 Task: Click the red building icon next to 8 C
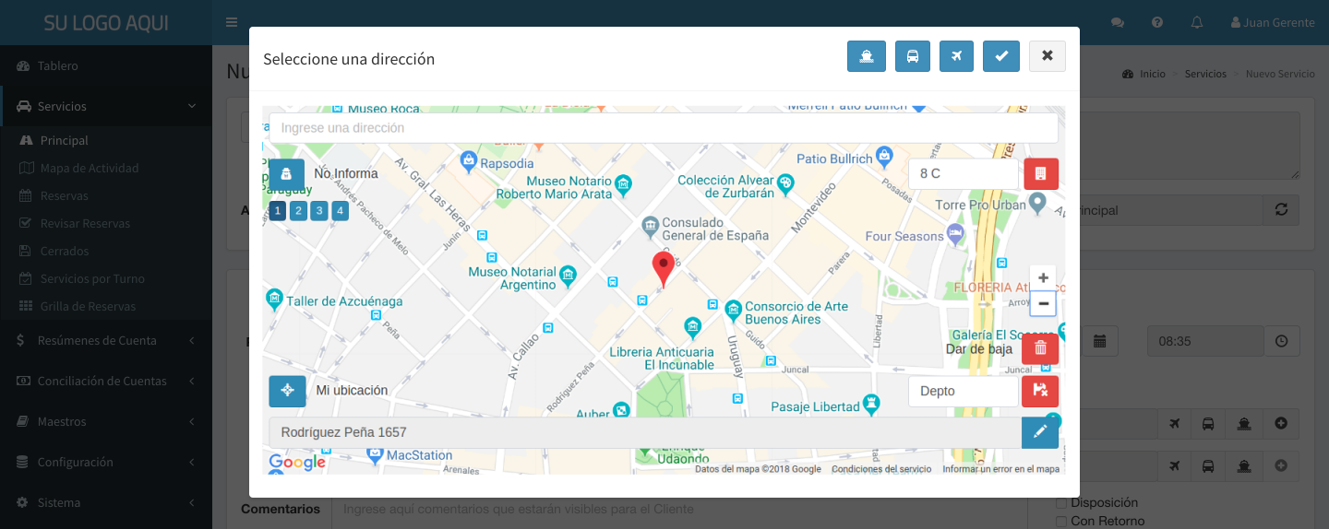coord(1040,173)
